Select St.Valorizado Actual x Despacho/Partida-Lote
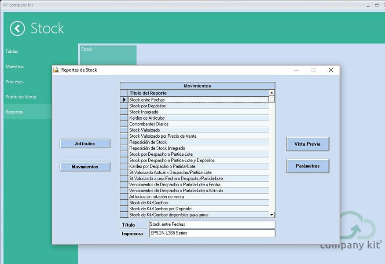 pyautogui.click(x=198, y=172)
